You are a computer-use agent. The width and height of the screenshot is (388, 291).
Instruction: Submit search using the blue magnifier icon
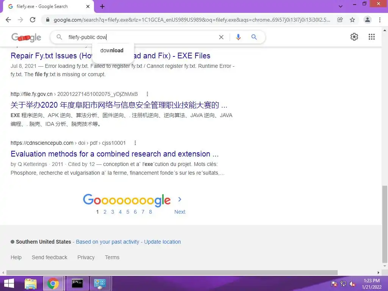[254, 37]
